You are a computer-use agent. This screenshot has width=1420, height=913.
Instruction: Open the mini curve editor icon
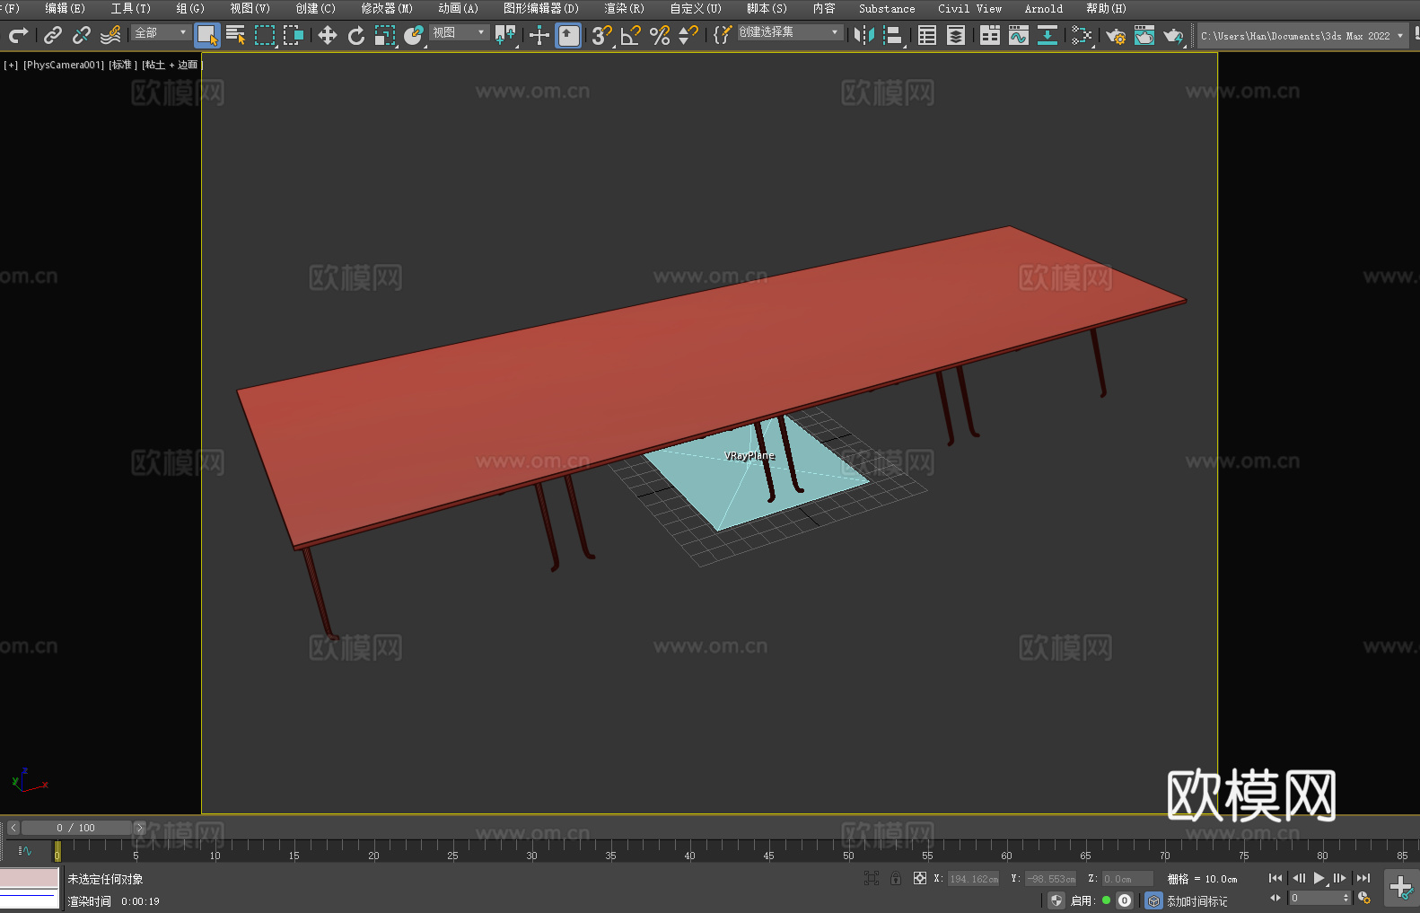[x=25, y=850]
